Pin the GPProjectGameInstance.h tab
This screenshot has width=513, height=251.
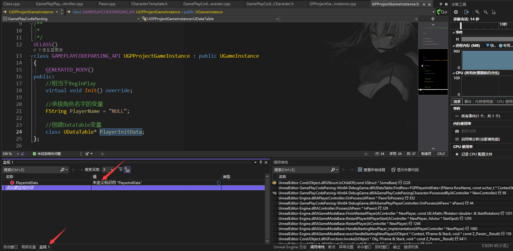[424, 4]
